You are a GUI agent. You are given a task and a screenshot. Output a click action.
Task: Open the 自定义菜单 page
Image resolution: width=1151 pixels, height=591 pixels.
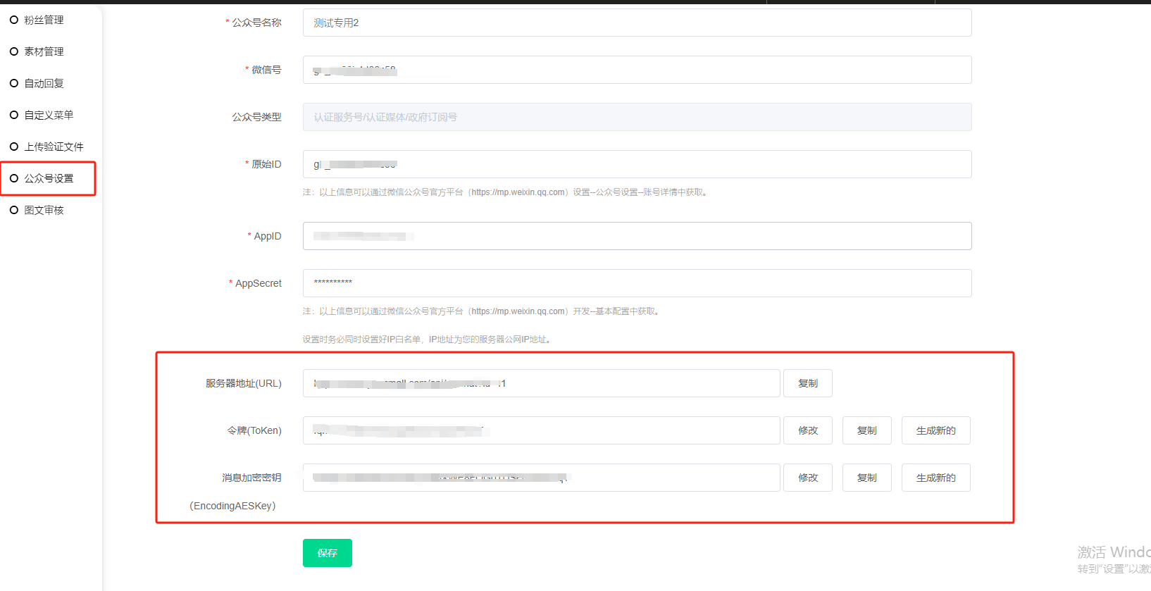pyautogui.click(x=49, y=116)
